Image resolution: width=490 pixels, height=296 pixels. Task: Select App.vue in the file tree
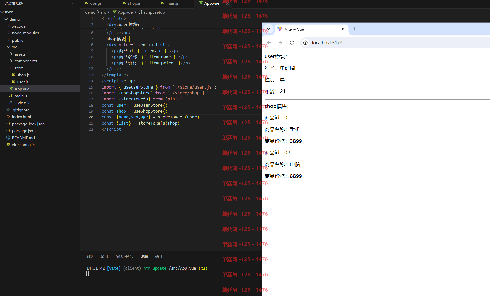(22, 89)
